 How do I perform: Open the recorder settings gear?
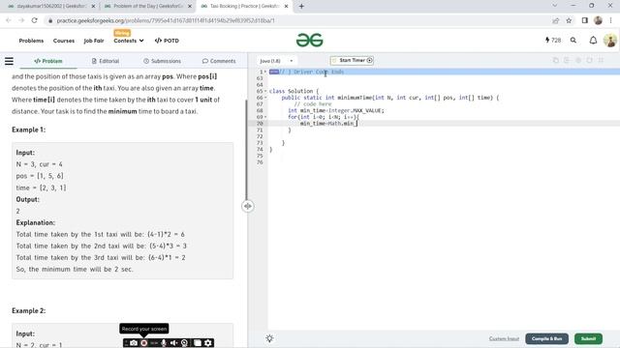pyautogui.click(x=208, y=343)
